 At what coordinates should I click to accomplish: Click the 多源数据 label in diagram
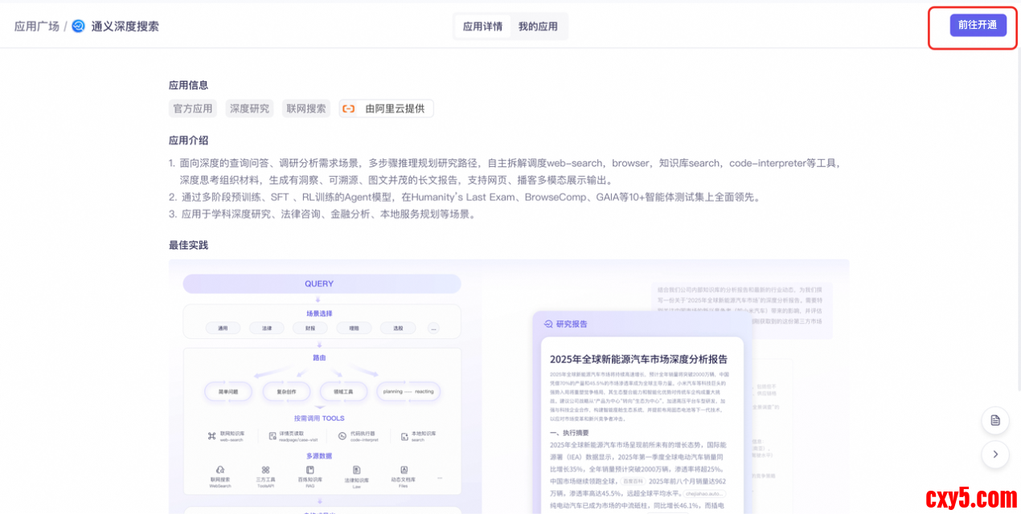click(x=319, y=455)
